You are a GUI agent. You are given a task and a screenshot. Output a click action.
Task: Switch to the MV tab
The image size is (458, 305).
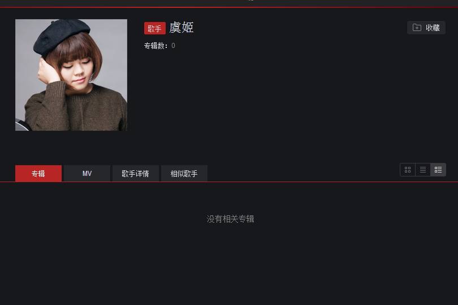pyautogui.click(x=87, y=173)
